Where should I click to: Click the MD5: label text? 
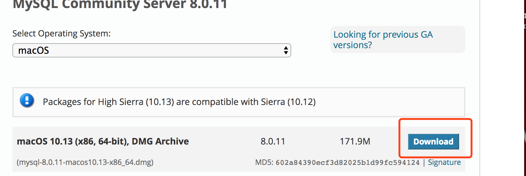click(264, 162)
